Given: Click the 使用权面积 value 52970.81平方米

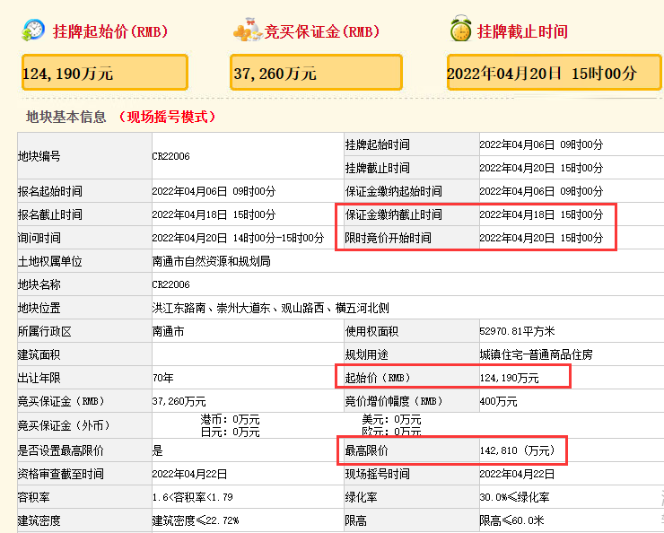Looking at the screenshot, I should pyautogui.click(x=517, y=331).
